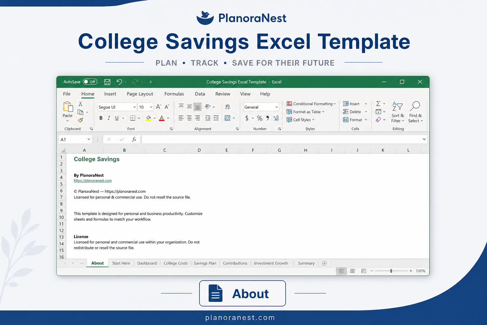The image size is (487, 325).
Task: Click the red Font Color A
Action: click(162, 118)
